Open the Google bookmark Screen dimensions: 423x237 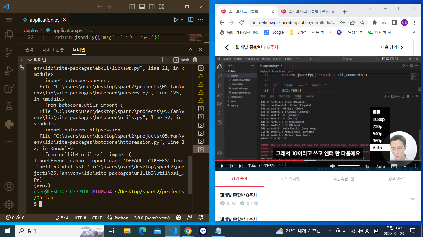pos(274,32)
